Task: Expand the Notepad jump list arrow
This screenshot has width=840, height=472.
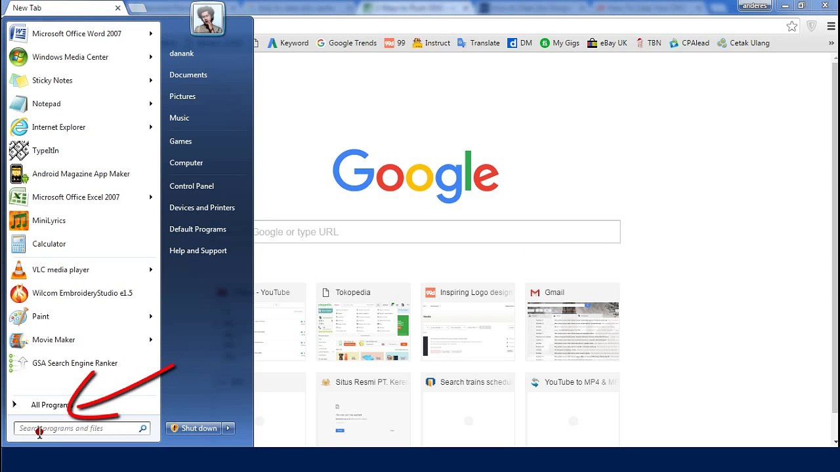Action: coord(151,104)
